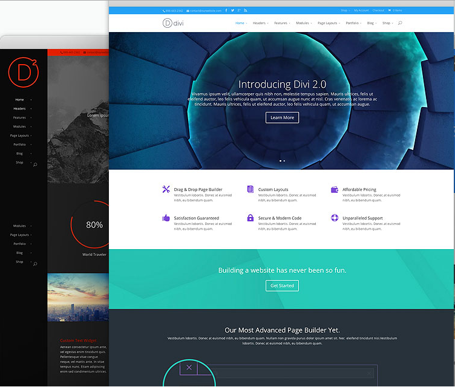Screen dimensions: 455x387
Task: Expand the Modules dropdown in the white navbar
Action: [304, 23]
